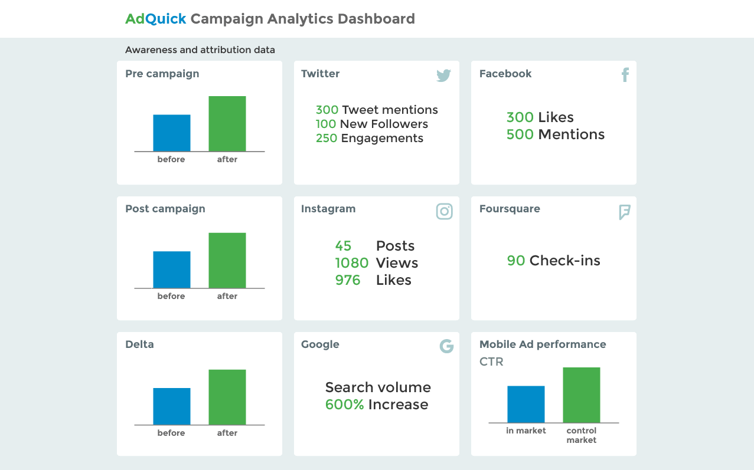Click the 500 Mentions Facebook stat

pyautogui.click(x=556, y=134)
